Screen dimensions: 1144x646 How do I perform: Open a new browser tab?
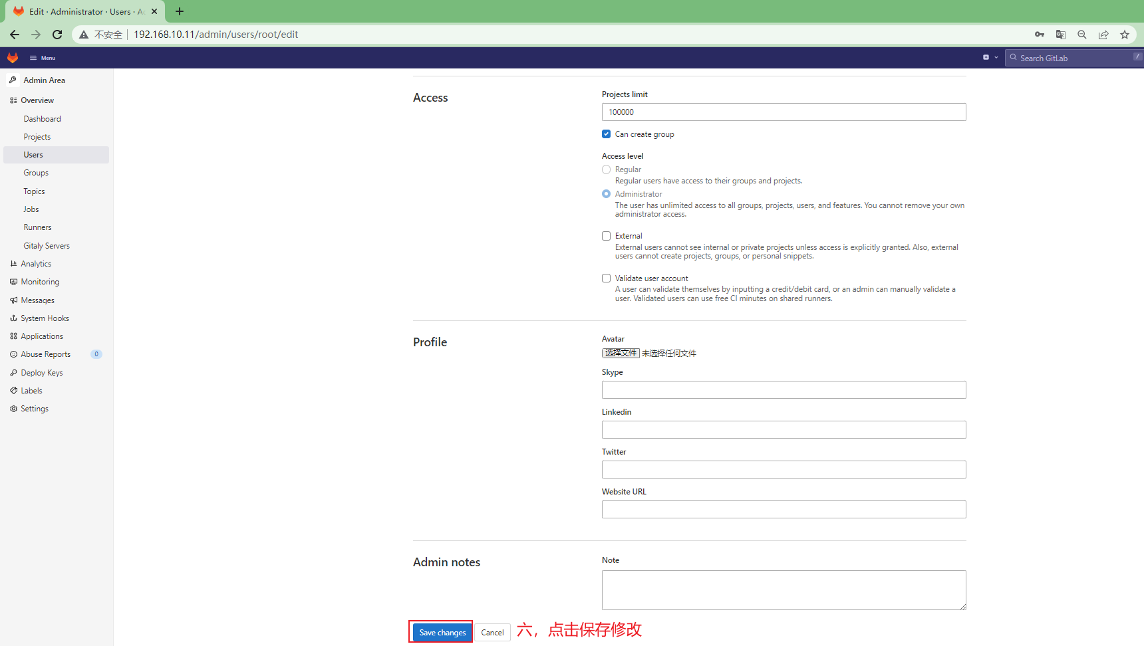(180, 11)
